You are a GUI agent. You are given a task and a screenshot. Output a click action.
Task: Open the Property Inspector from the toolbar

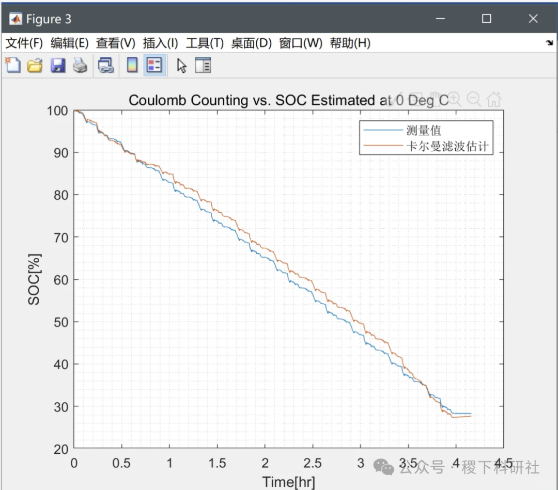(x=203, y=66)
